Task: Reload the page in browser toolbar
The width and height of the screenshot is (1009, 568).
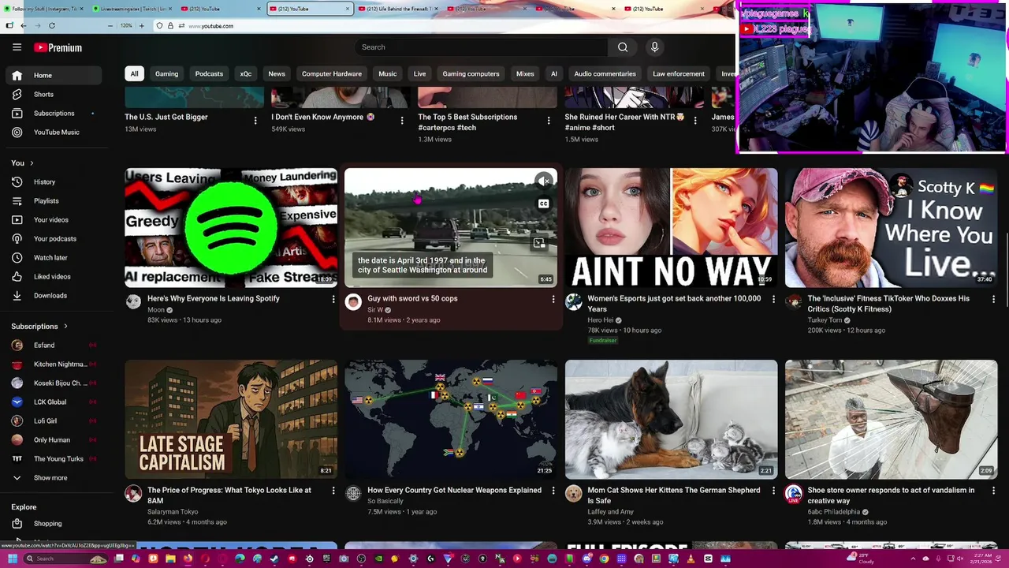Action: 52,25
